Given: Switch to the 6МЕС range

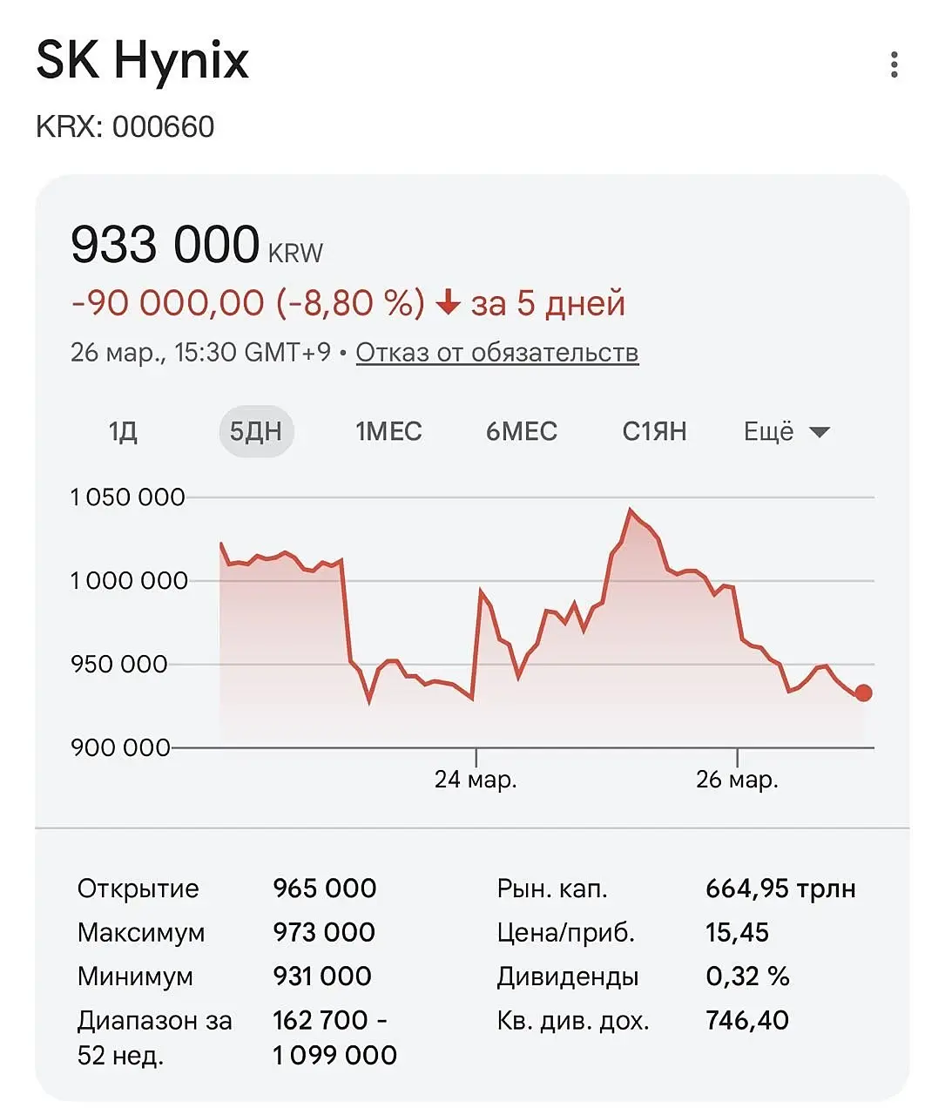Looking at the screenshot, I should click(x=521, y=431).
